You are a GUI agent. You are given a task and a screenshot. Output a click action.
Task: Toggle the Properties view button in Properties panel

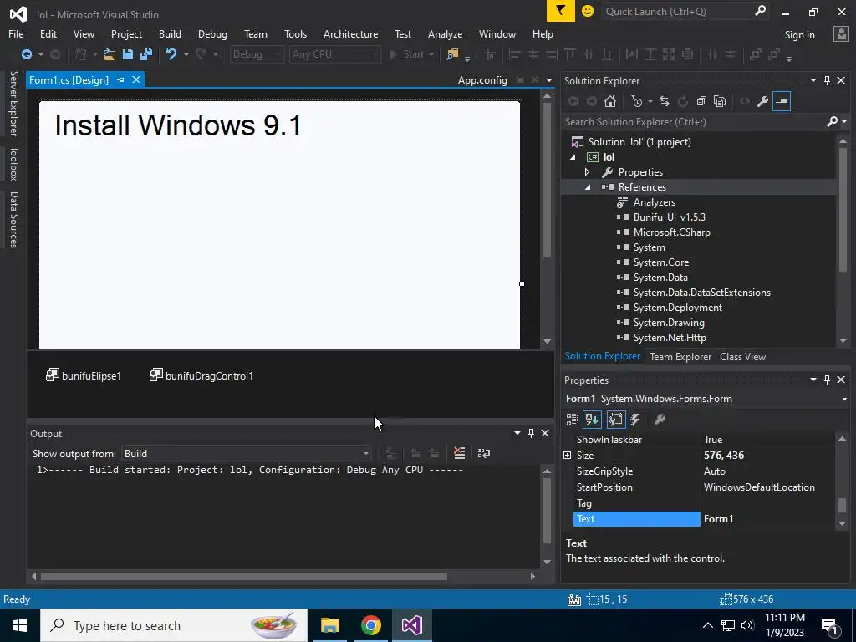(x=616, y=420)
